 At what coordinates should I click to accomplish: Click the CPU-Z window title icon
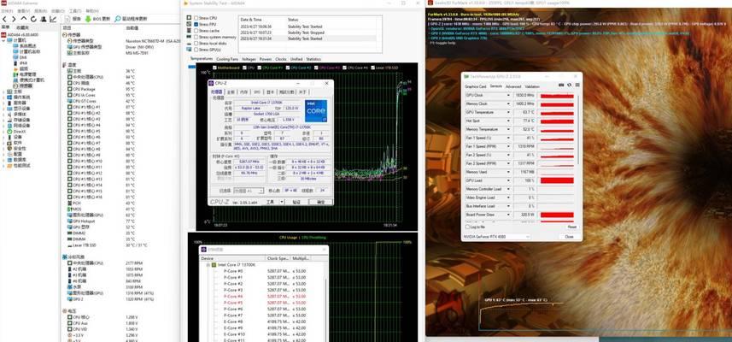coord(212,83)
